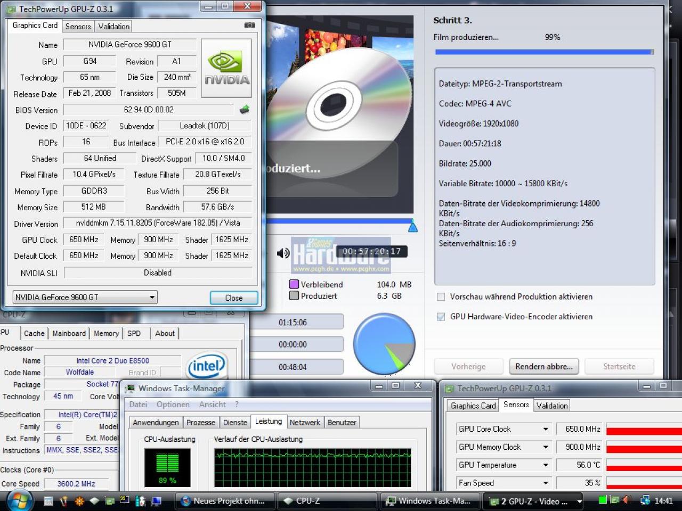
Task: Click the 'Film produzieren' progress bar
Action: [x=544, y=52]
